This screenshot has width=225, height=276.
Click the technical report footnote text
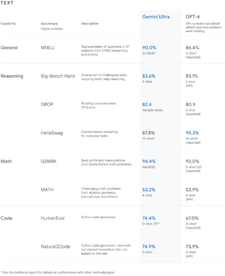point(58,272)
